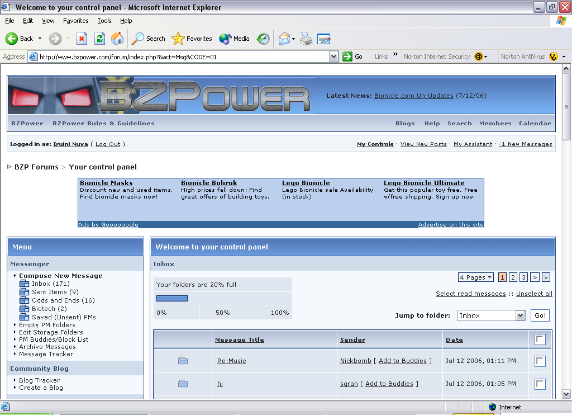572x415 pixels.
Task: Open the Tools menu
Action: [x=104, y=21]
